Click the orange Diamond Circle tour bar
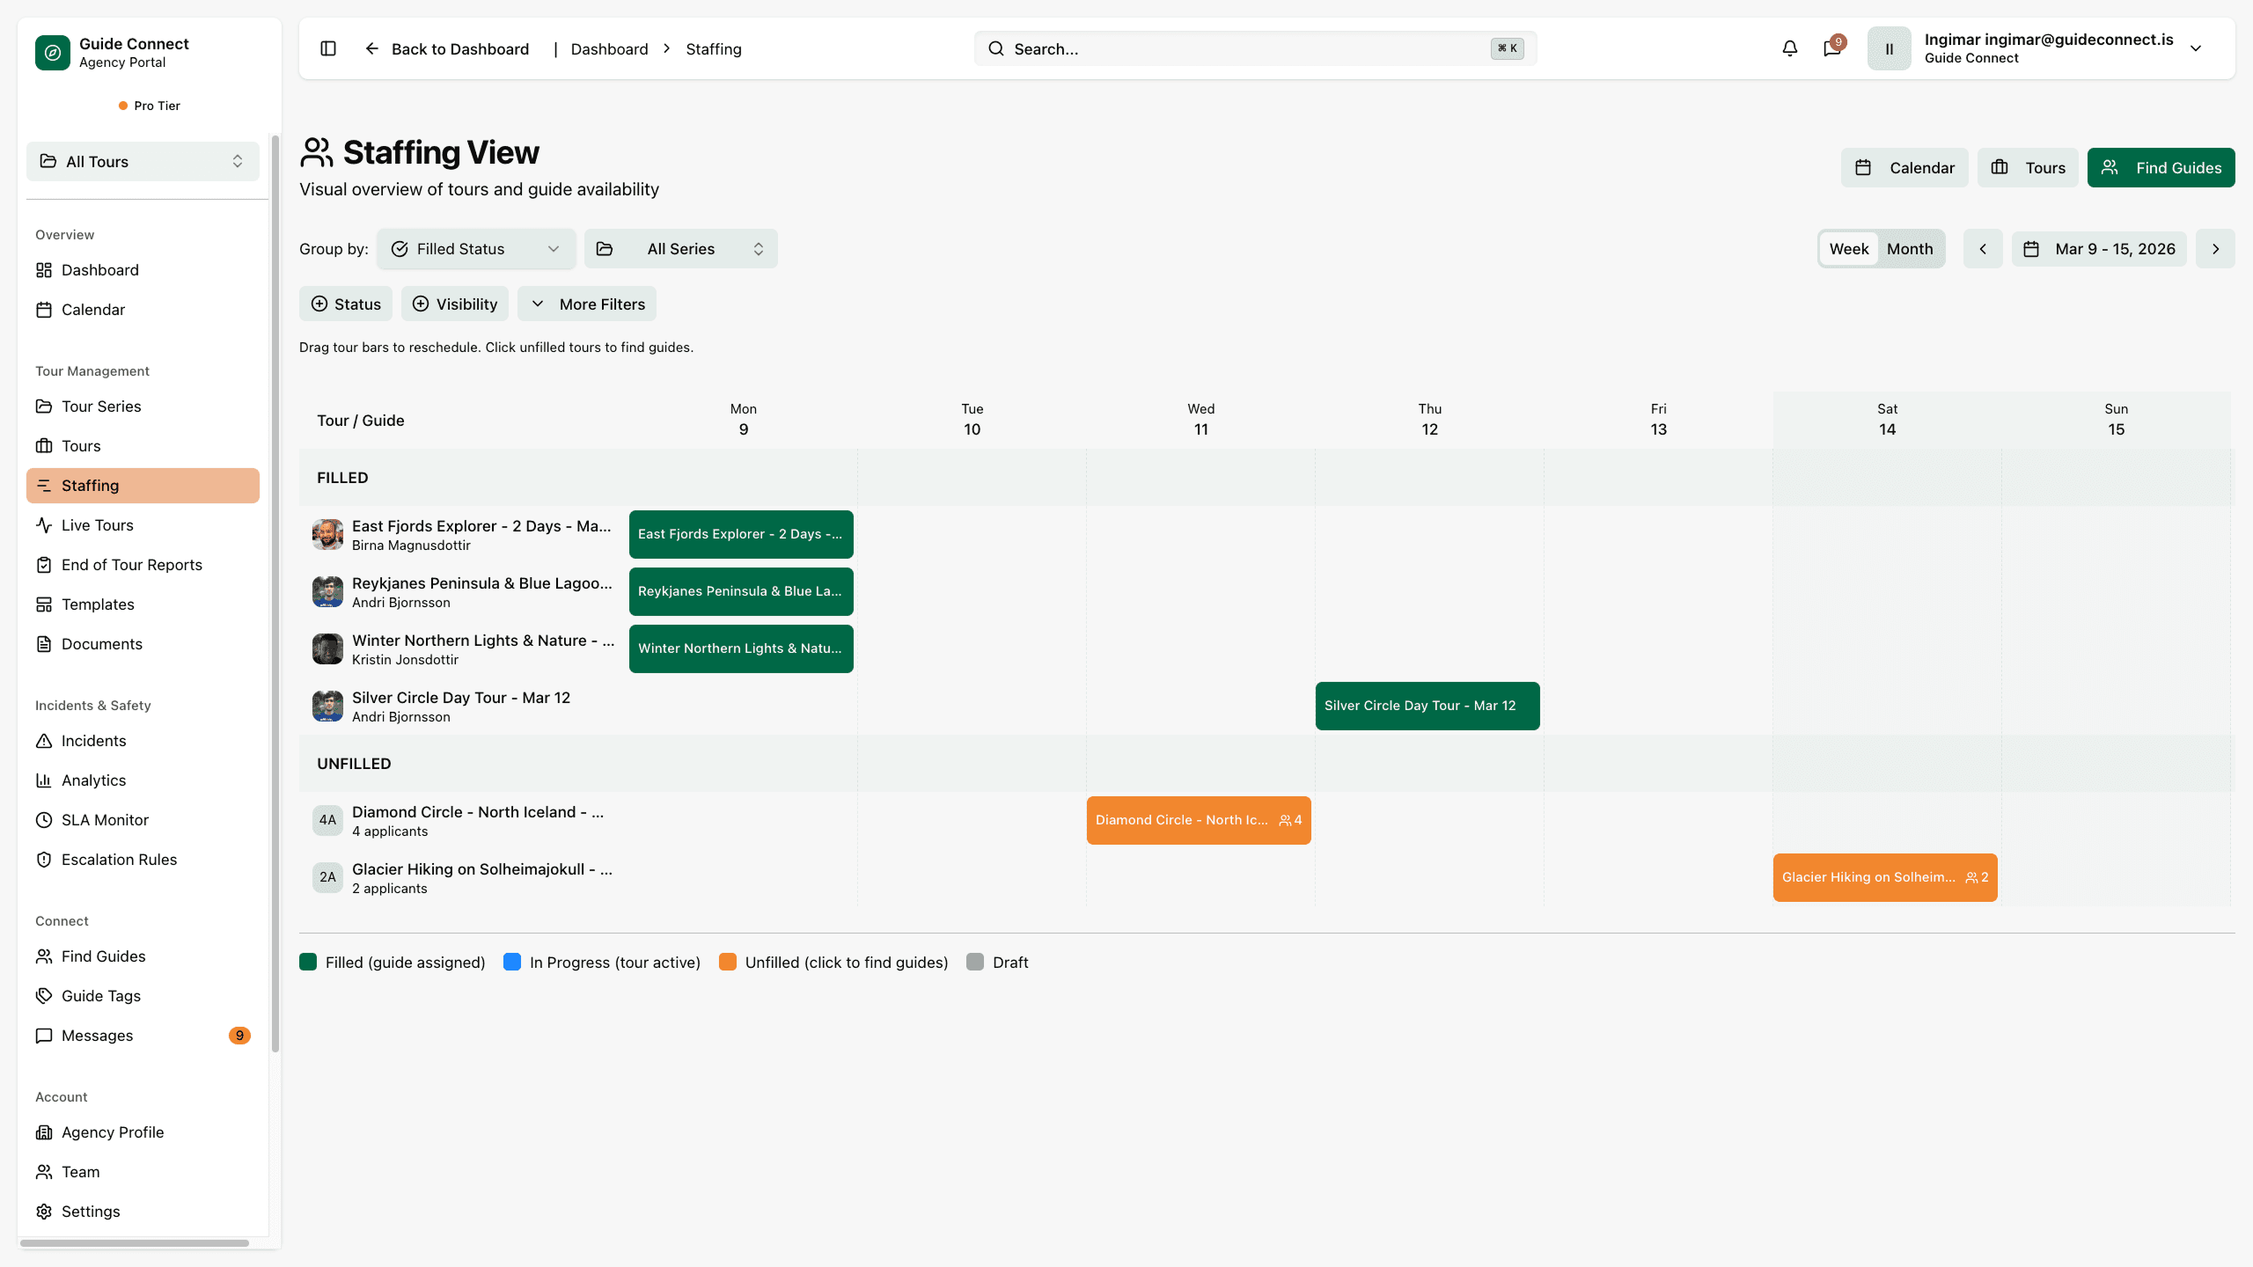The image size is (2253, 1267). coord(1198,820)
